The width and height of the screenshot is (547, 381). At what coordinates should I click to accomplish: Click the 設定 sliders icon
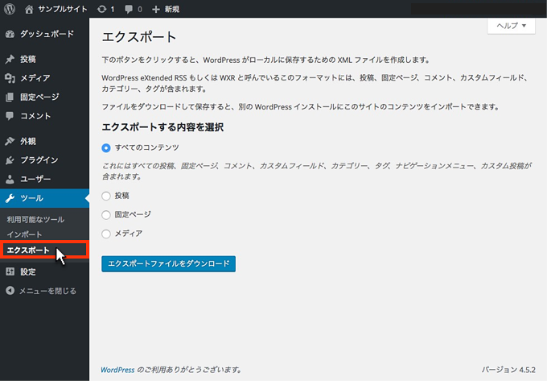point(10,271)
